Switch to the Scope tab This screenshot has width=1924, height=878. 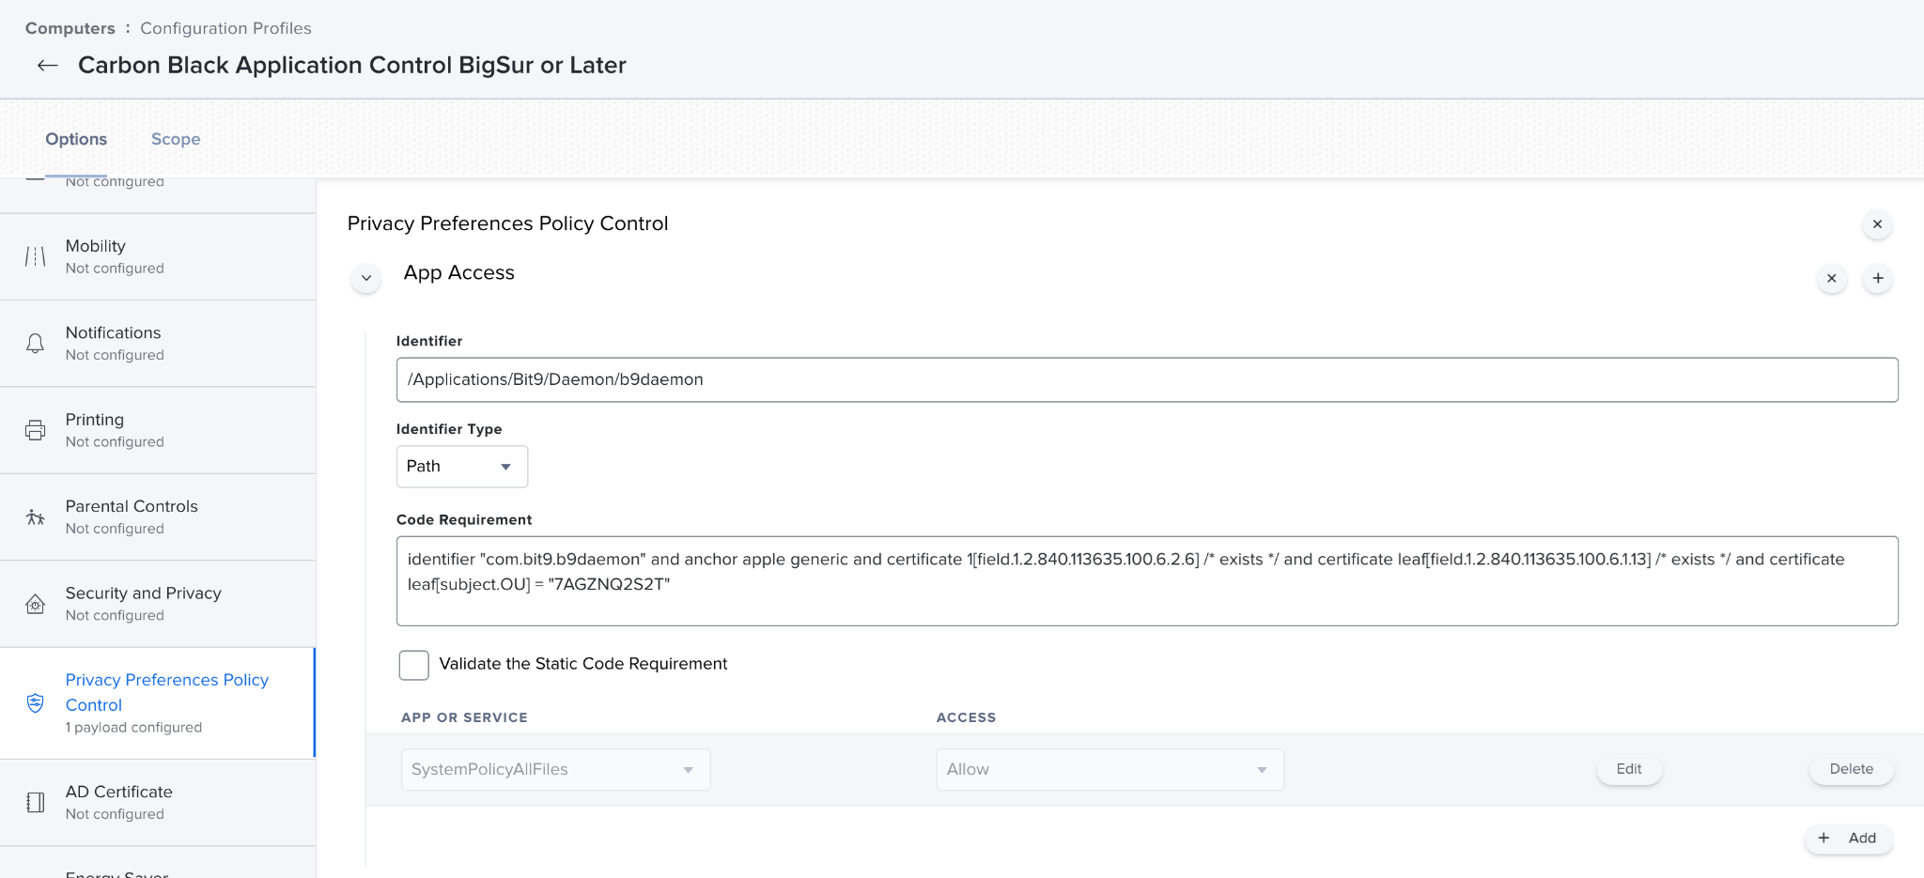click(176, 139)
